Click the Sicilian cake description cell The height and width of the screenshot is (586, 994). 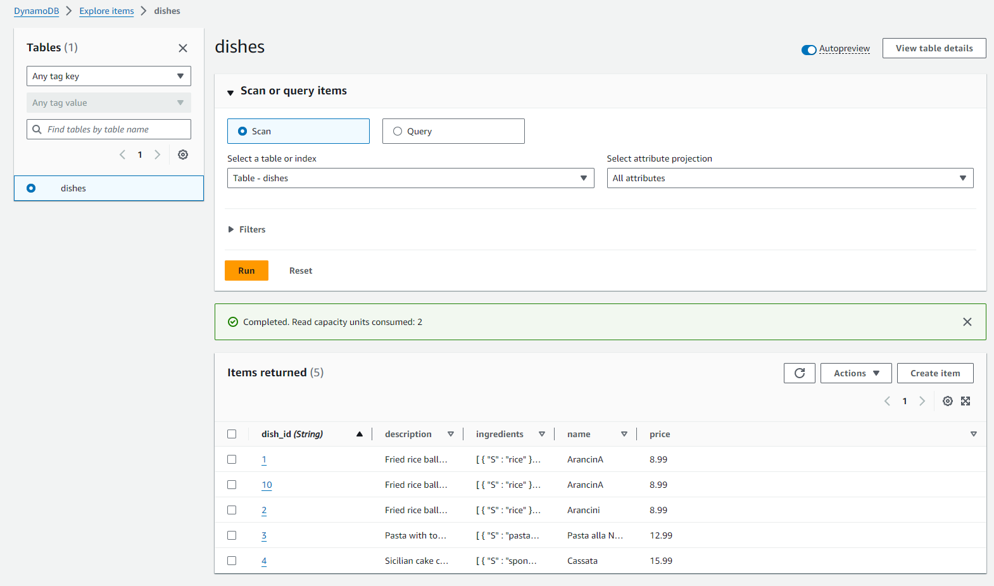417,561
